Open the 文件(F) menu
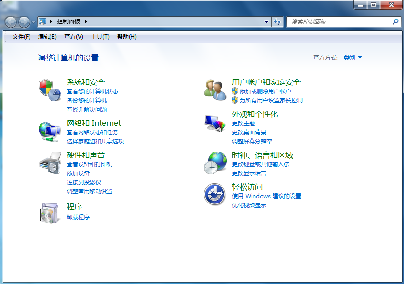 (x=21, y=37)
